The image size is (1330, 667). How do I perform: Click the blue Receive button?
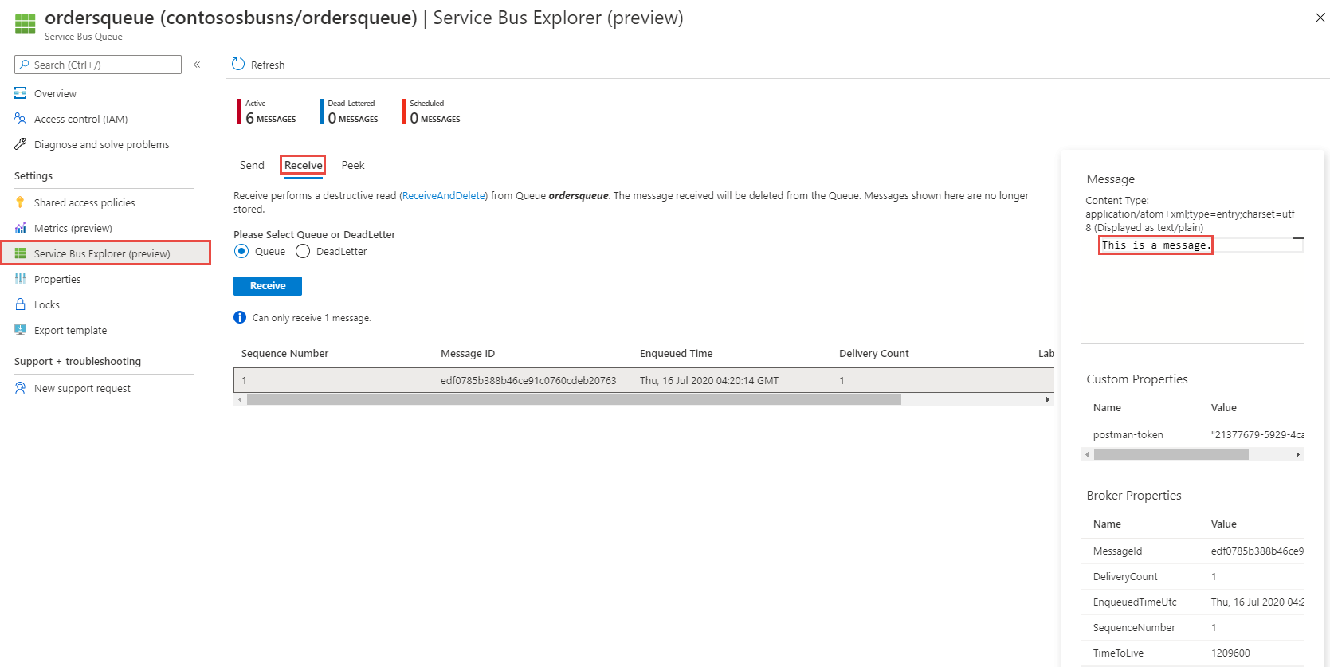[268, 286]
